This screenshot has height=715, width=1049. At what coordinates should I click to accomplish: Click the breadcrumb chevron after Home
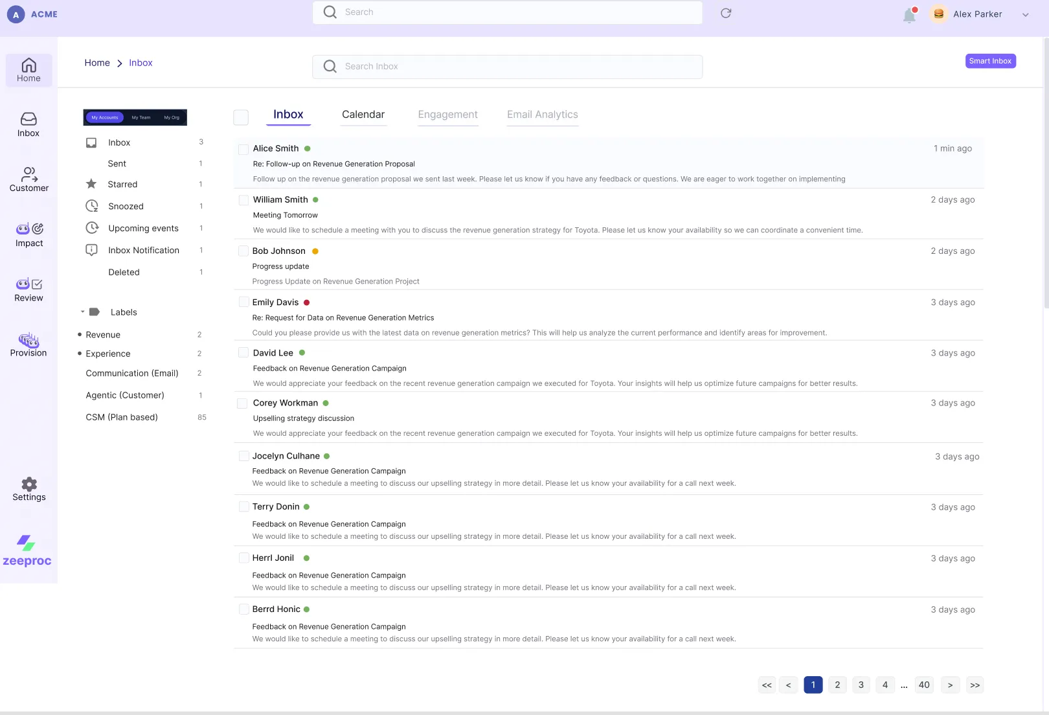coord(120,63)
